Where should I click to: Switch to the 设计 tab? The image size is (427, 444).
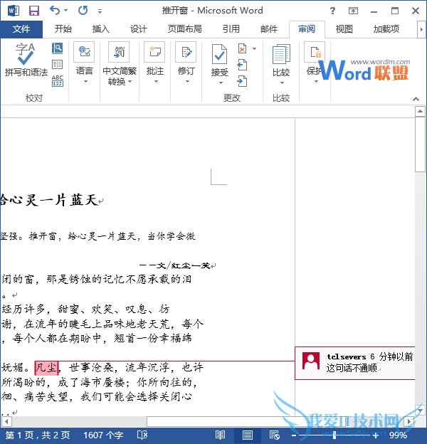click(139, 29)
